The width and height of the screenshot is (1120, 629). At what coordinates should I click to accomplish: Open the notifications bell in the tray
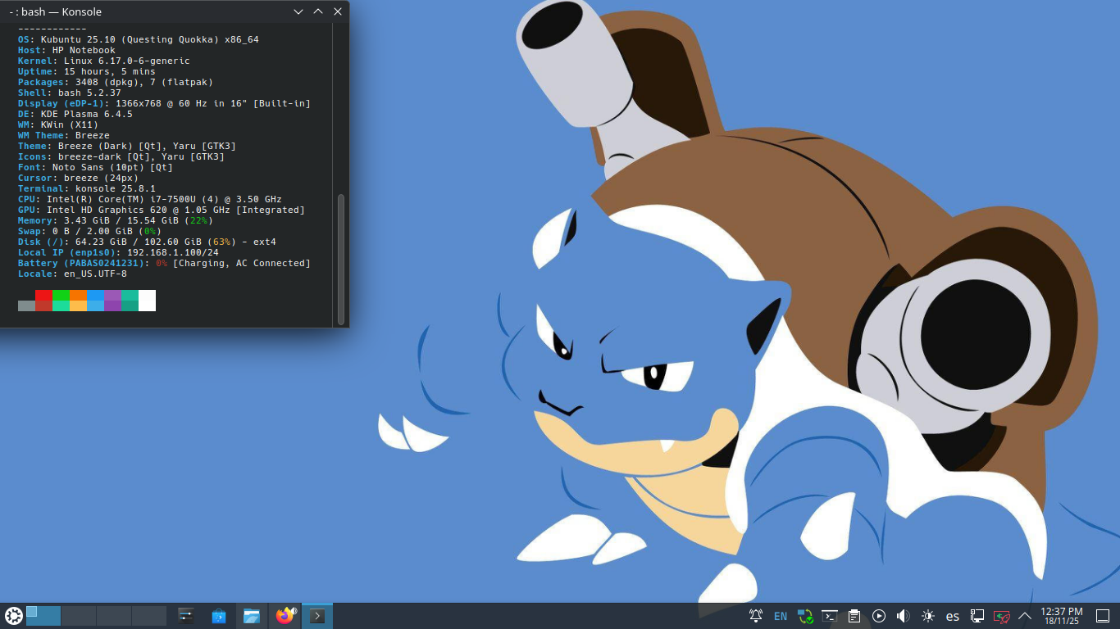[756, 616]
